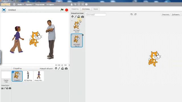This screenshot has width=182, height=102.
Task: Click the Untitled project title
Action: click(12, 10)
